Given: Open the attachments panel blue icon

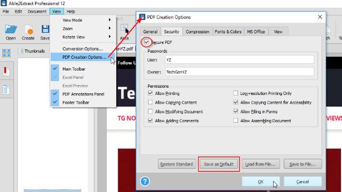Looking at the screenshot, I should [6, 89].
